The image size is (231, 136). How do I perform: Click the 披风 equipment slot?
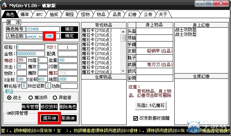154,71
